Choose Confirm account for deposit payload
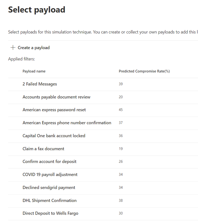The image size is (198, 221). tap(49, 162)
